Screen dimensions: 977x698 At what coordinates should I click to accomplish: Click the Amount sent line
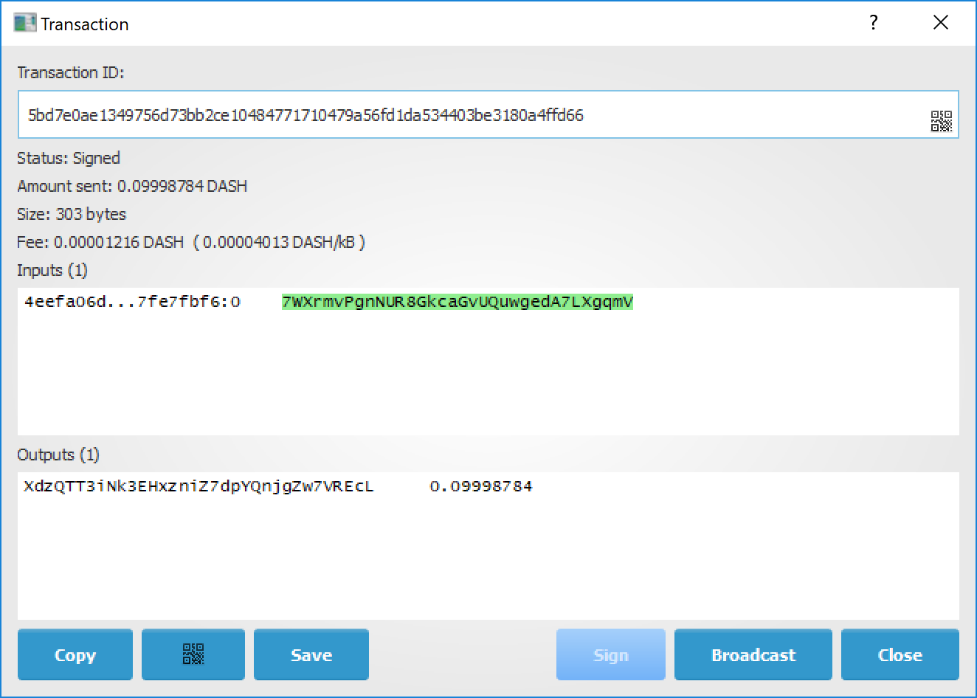pos(132,186)
